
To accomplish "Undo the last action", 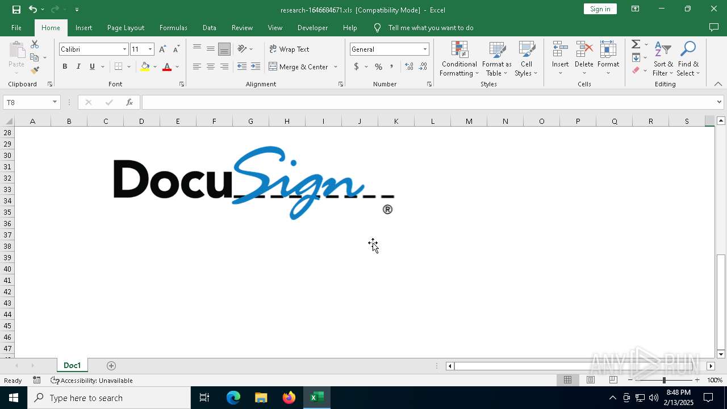I will (33, 10).
